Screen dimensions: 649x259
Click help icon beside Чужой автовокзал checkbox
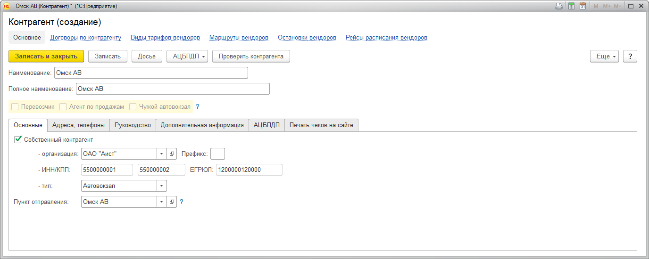(x=198, y=107)
